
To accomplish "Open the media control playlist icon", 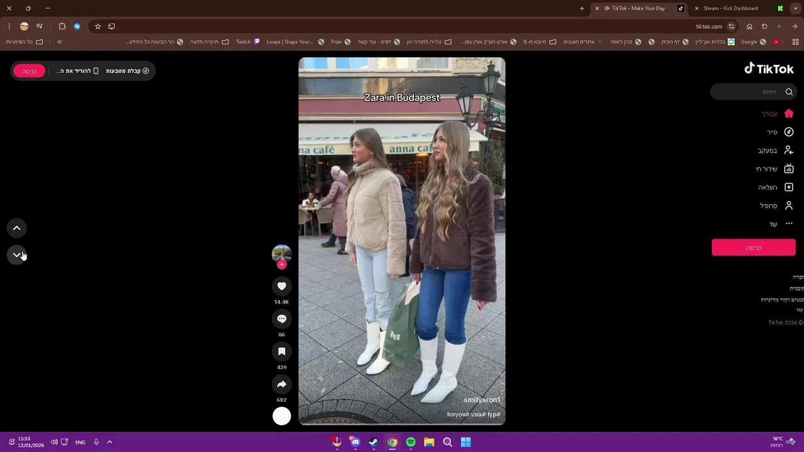I will (40, 26).
